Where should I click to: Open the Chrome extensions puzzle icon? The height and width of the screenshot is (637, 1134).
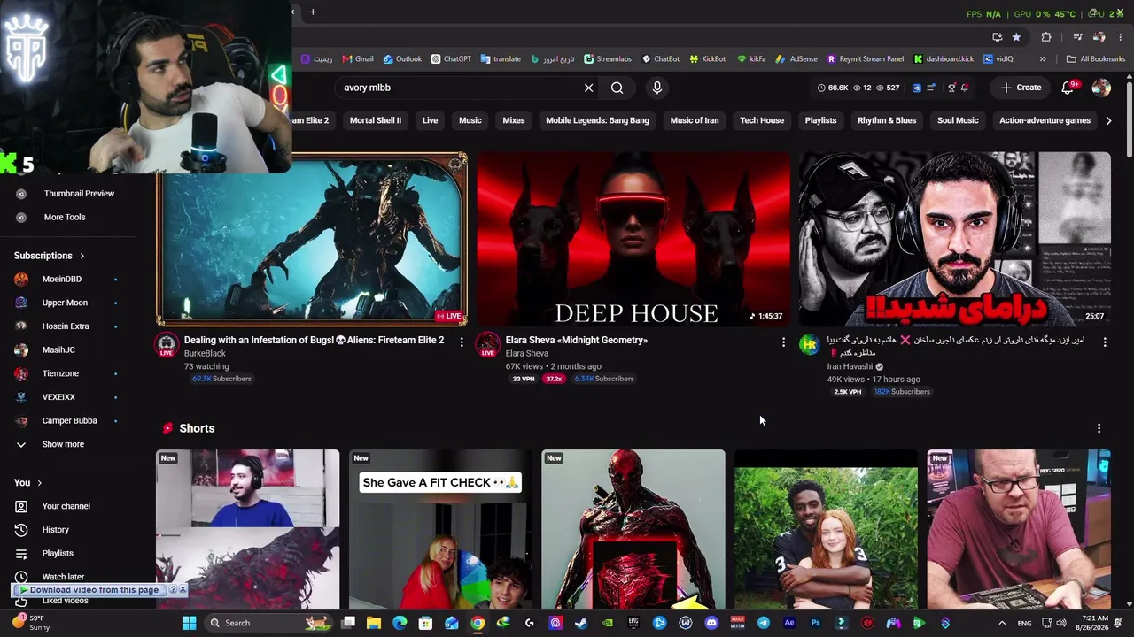tap(1046, 37)
